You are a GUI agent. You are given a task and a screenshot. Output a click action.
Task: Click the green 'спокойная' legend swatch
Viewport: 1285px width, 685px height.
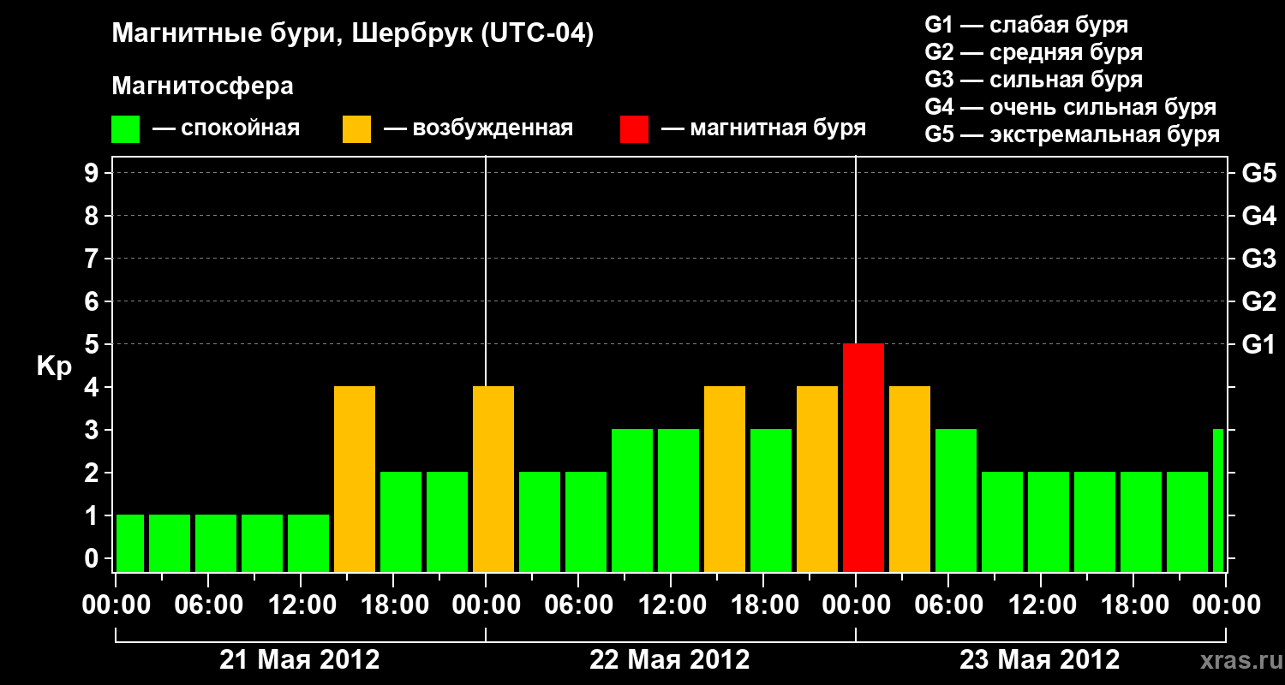click(125, 129)
